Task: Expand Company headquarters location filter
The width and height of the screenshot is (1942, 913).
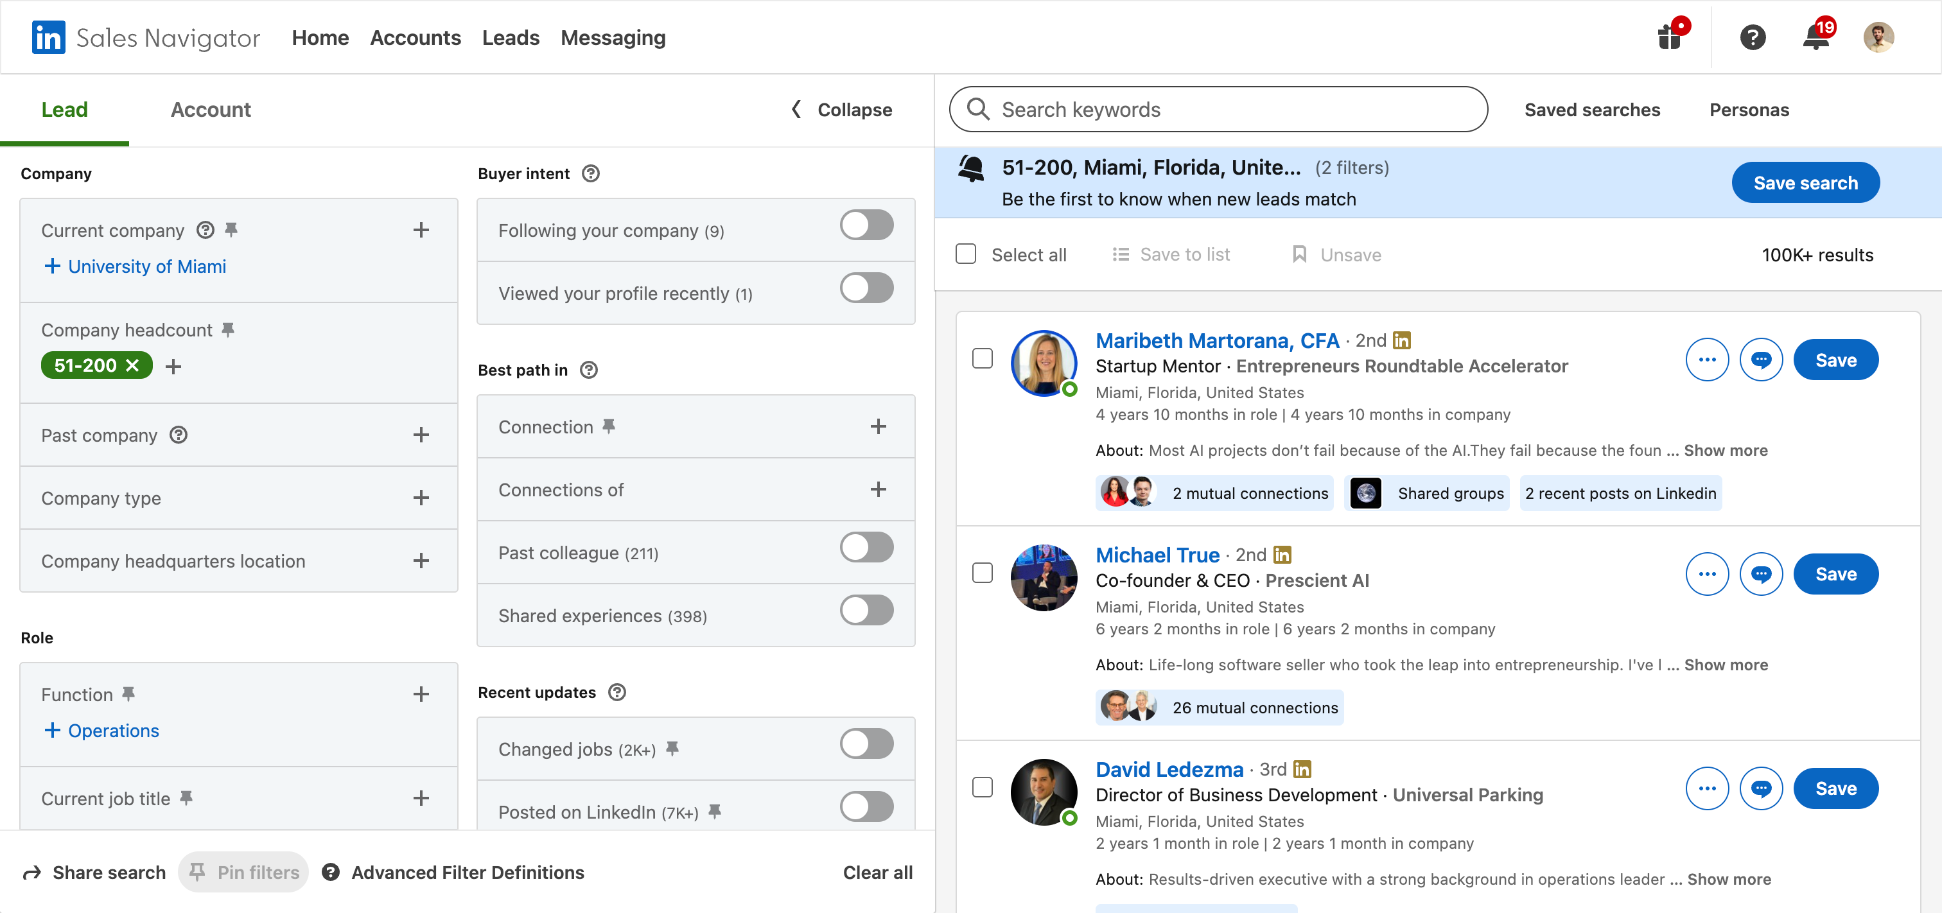Action: point(421,561)
